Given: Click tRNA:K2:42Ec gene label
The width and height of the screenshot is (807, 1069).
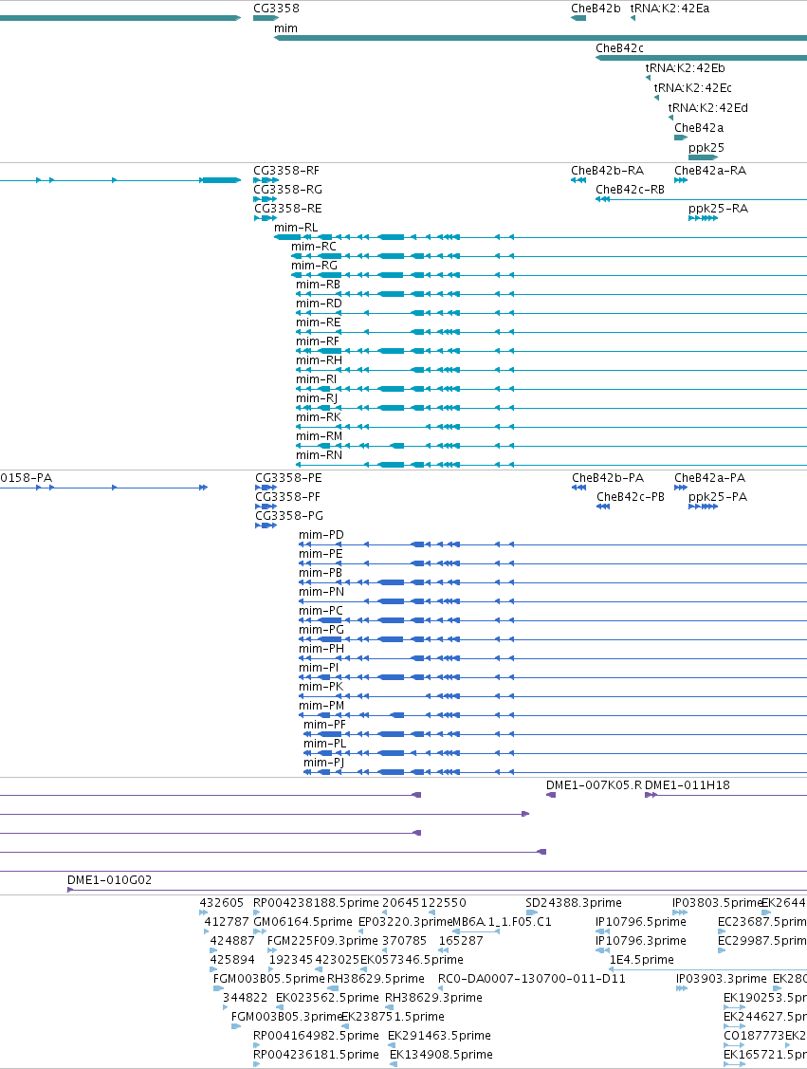Looking at the screenshot, I should (692, 87).
